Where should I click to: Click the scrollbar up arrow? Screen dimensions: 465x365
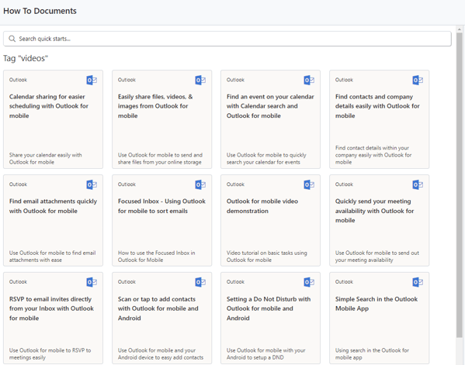click(460, 29)
